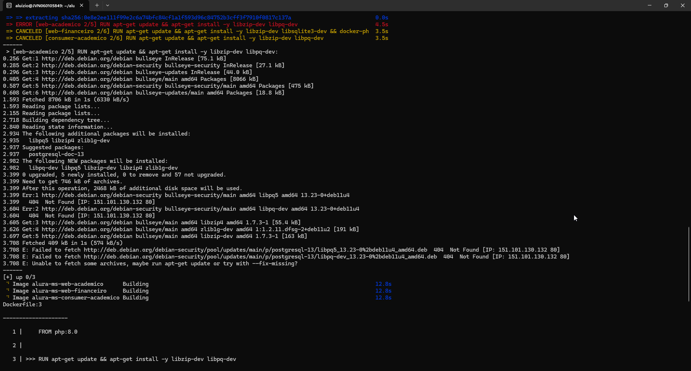
Task: Close the aluizio terminal tab
Action: coord(82,5)
